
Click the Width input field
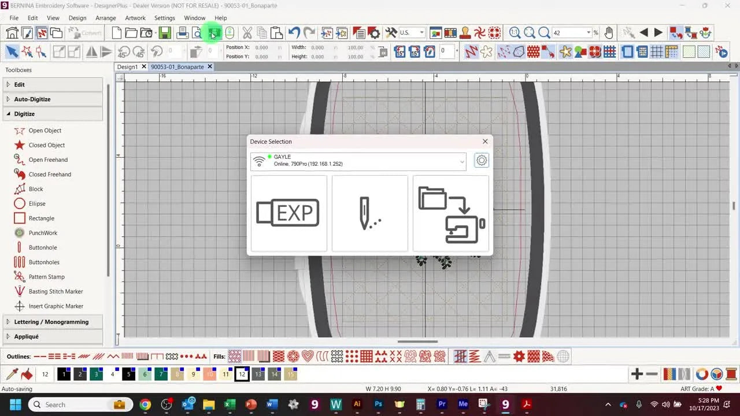pyautogui.click(x=319, y=47)
